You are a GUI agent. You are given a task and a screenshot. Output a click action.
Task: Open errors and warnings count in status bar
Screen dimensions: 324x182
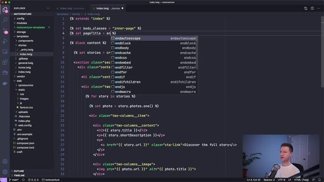pyautogui.click(x=33, y=180)
